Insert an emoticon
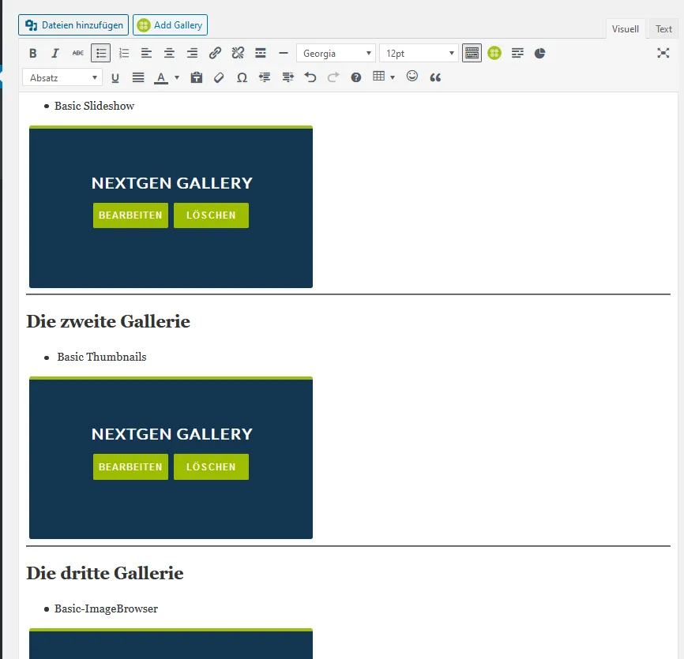684x659 pixels. click(x=412, y=77)
